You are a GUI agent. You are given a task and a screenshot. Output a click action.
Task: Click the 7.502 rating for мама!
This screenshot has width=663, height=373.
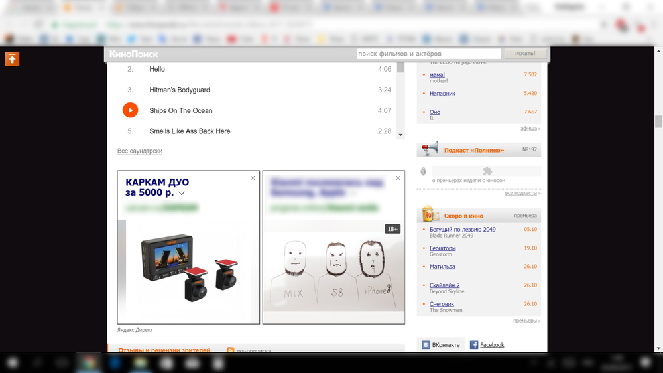click(x=530, y=74)
